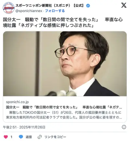Click the article description starting 解散したTOKIO
The image size is (130, 141).
[64, 115]
